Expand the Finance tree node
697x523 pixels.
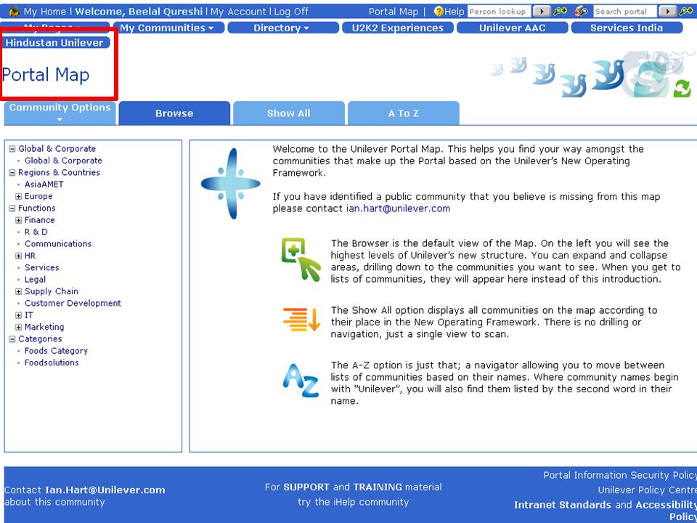pos(18,220)
